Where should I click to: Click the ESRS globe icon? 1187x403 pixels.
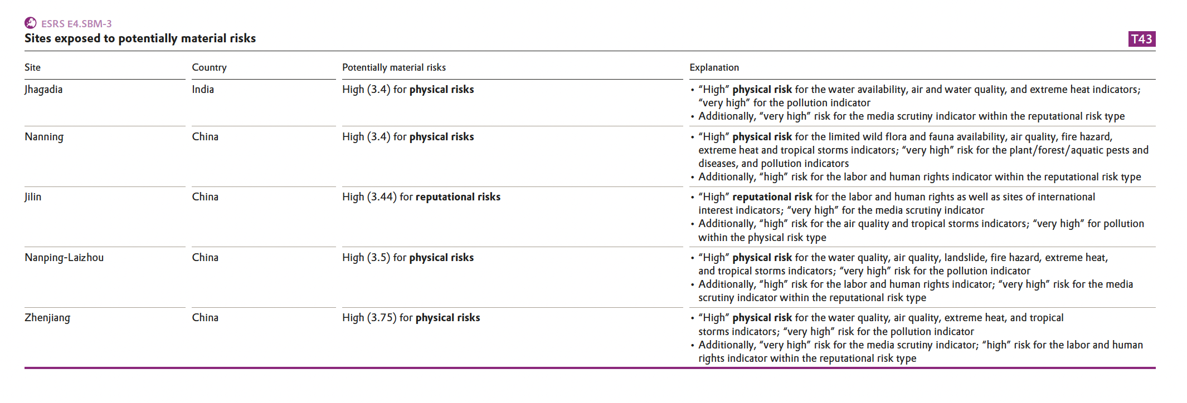coord(31,23)
